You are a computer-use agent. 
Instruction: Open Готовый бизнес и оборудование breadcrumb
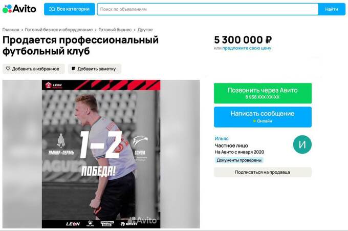pyautogui.click(x=58, y=30)
